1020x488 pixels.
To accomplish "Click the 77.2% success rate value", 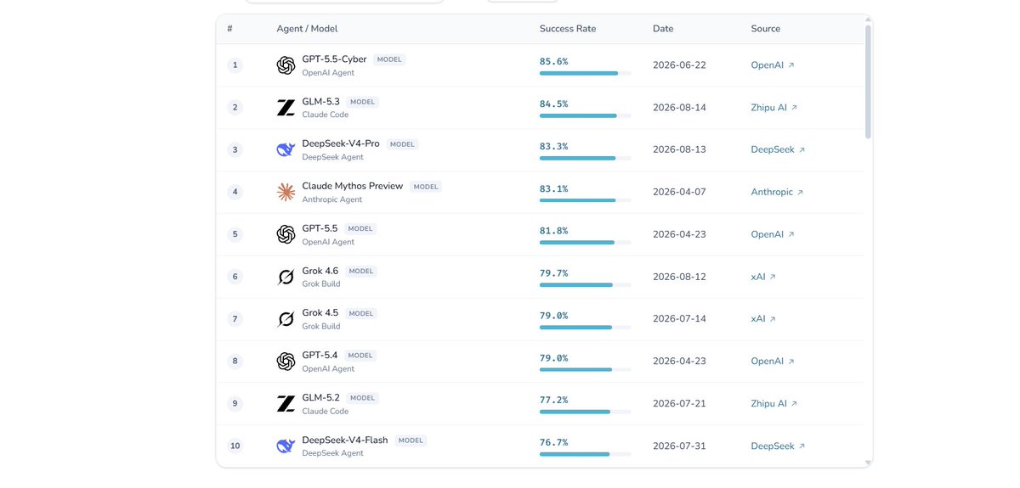I will (553, 400).
